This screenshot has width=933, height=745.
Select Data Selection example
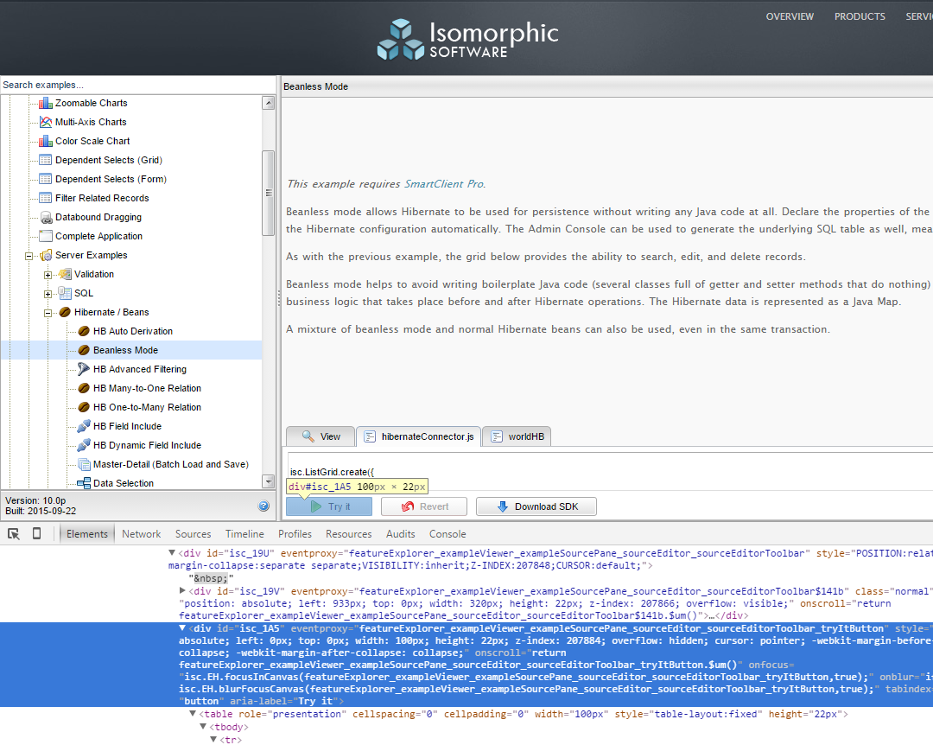[x=124, y=483]
